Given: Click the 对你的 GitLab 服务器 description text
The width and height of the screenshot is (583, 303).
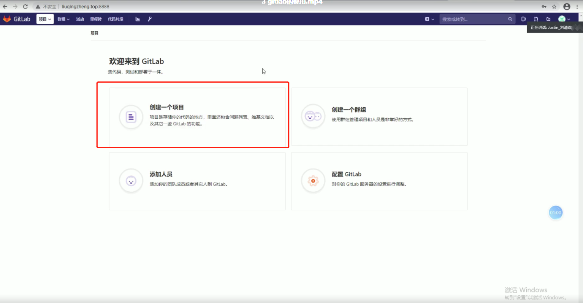Looking at the screenshot, I should click(369, 184).
